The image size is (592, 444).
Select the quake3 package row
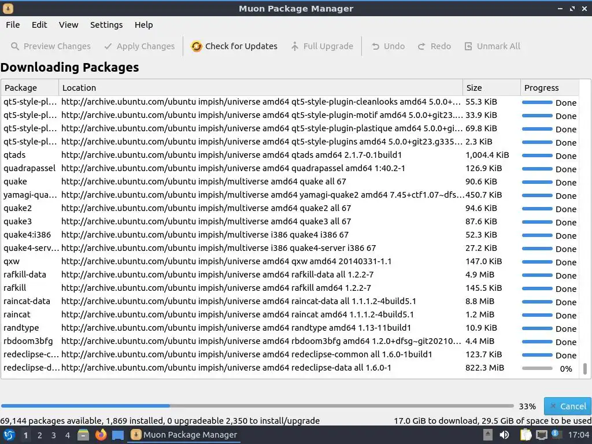click(290, 221)
